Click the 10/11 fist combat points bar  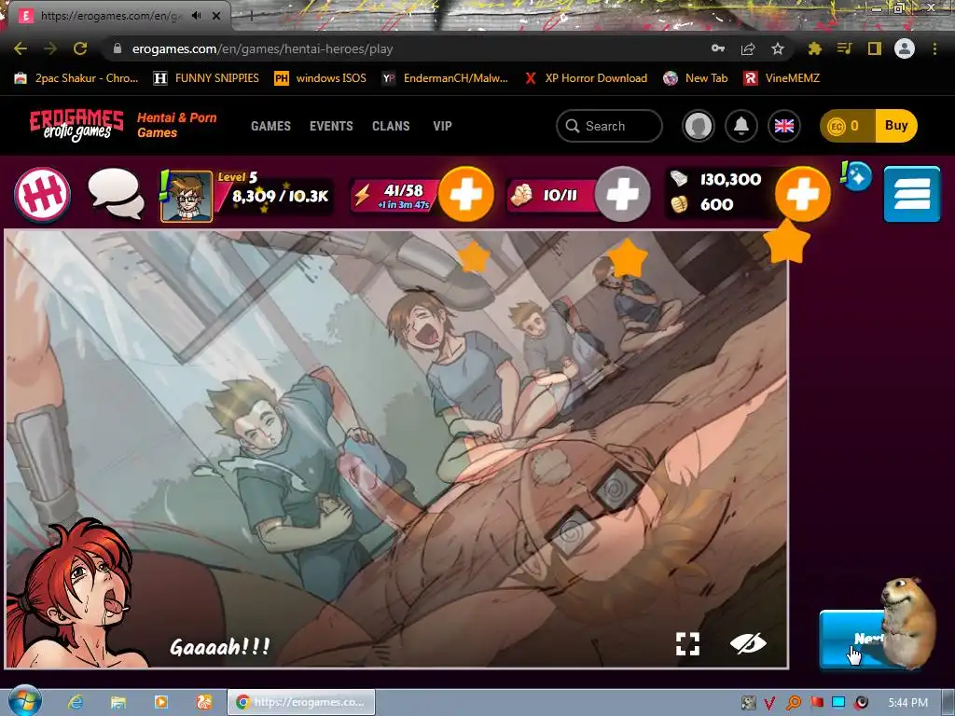553,196
